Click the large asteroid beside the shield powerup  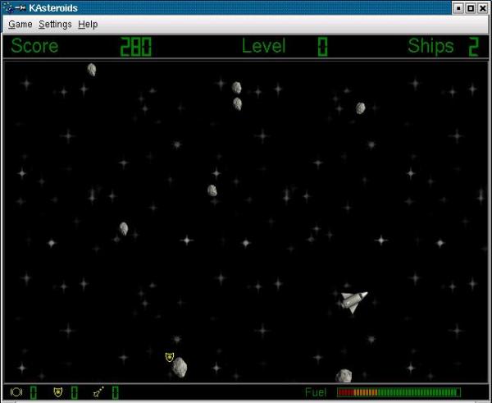(x=180, y=367)
